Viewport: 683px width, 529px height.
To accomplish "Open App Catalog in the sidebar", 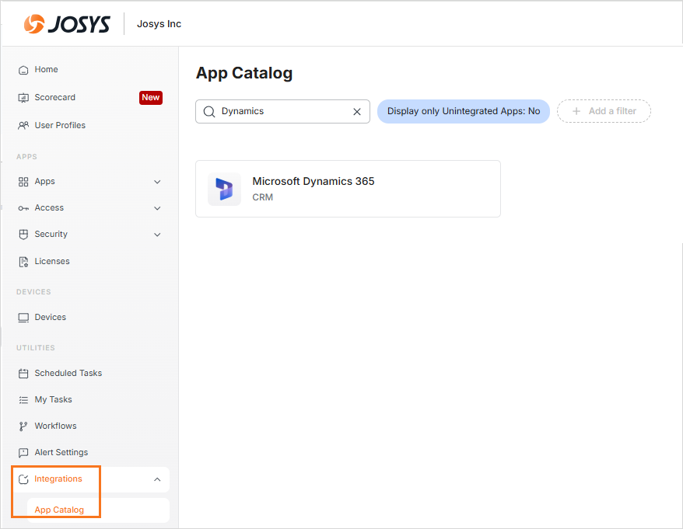I will tap(59, 510).
